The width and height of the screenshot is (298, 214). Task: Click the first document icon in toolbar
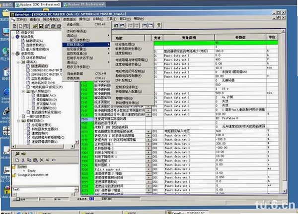coord(15,26)
